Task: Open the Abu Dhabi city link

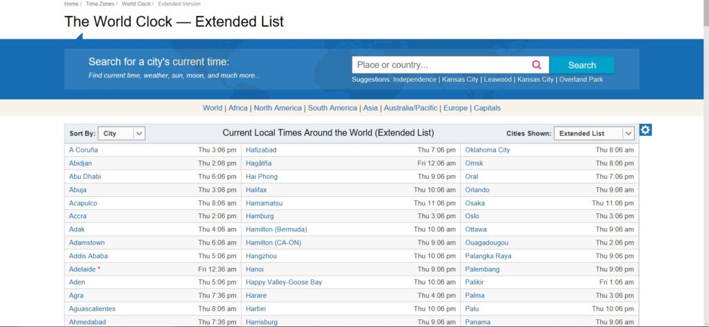Action: click(x=85, y=177)
